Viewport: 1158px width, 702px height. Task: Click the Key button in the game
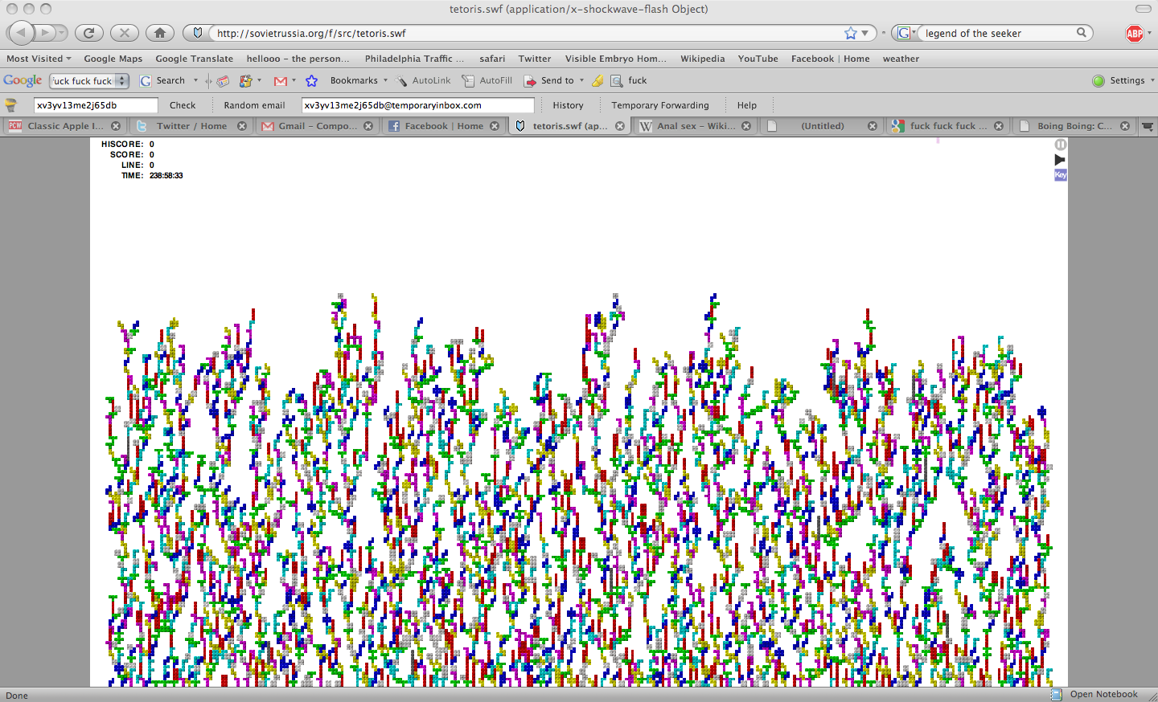[1061, 175]
